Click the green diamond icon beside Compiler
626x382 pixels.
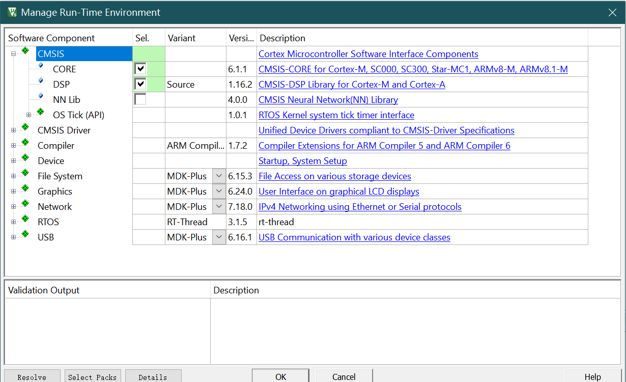(25, 142)
